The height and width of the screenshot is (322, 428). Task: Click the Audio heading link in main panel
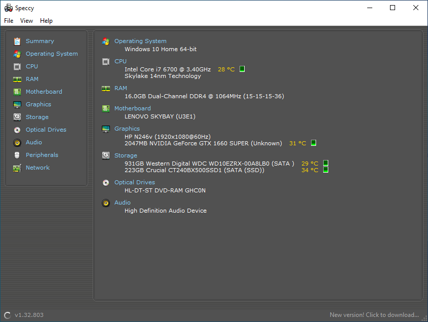122,203
